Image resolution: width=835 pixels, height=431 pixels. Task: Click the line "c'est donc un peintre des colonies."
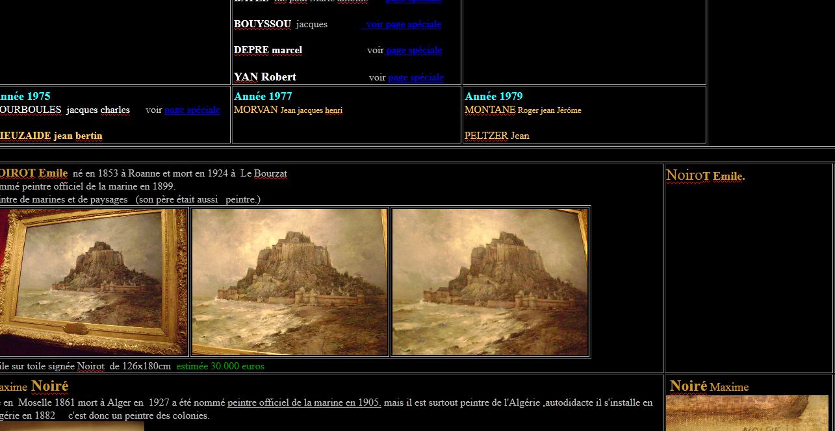[138, 415]
